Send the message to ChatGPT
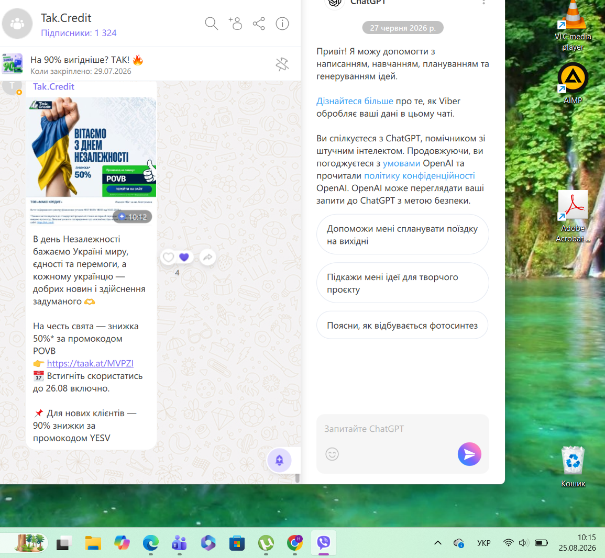Viewport: 605px width, 558px height. [x=469, y=454]
